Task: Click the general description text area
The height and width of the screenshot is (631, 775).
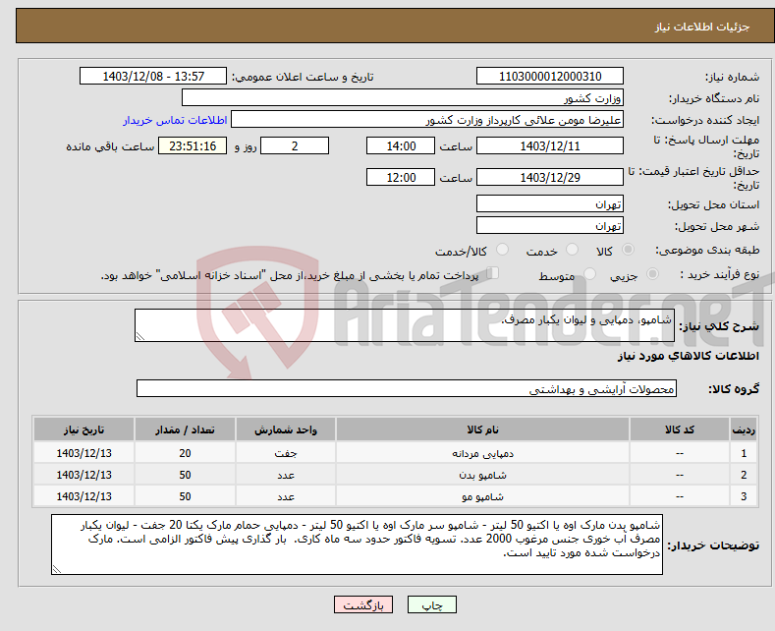Action: click(x=405, y=325)
